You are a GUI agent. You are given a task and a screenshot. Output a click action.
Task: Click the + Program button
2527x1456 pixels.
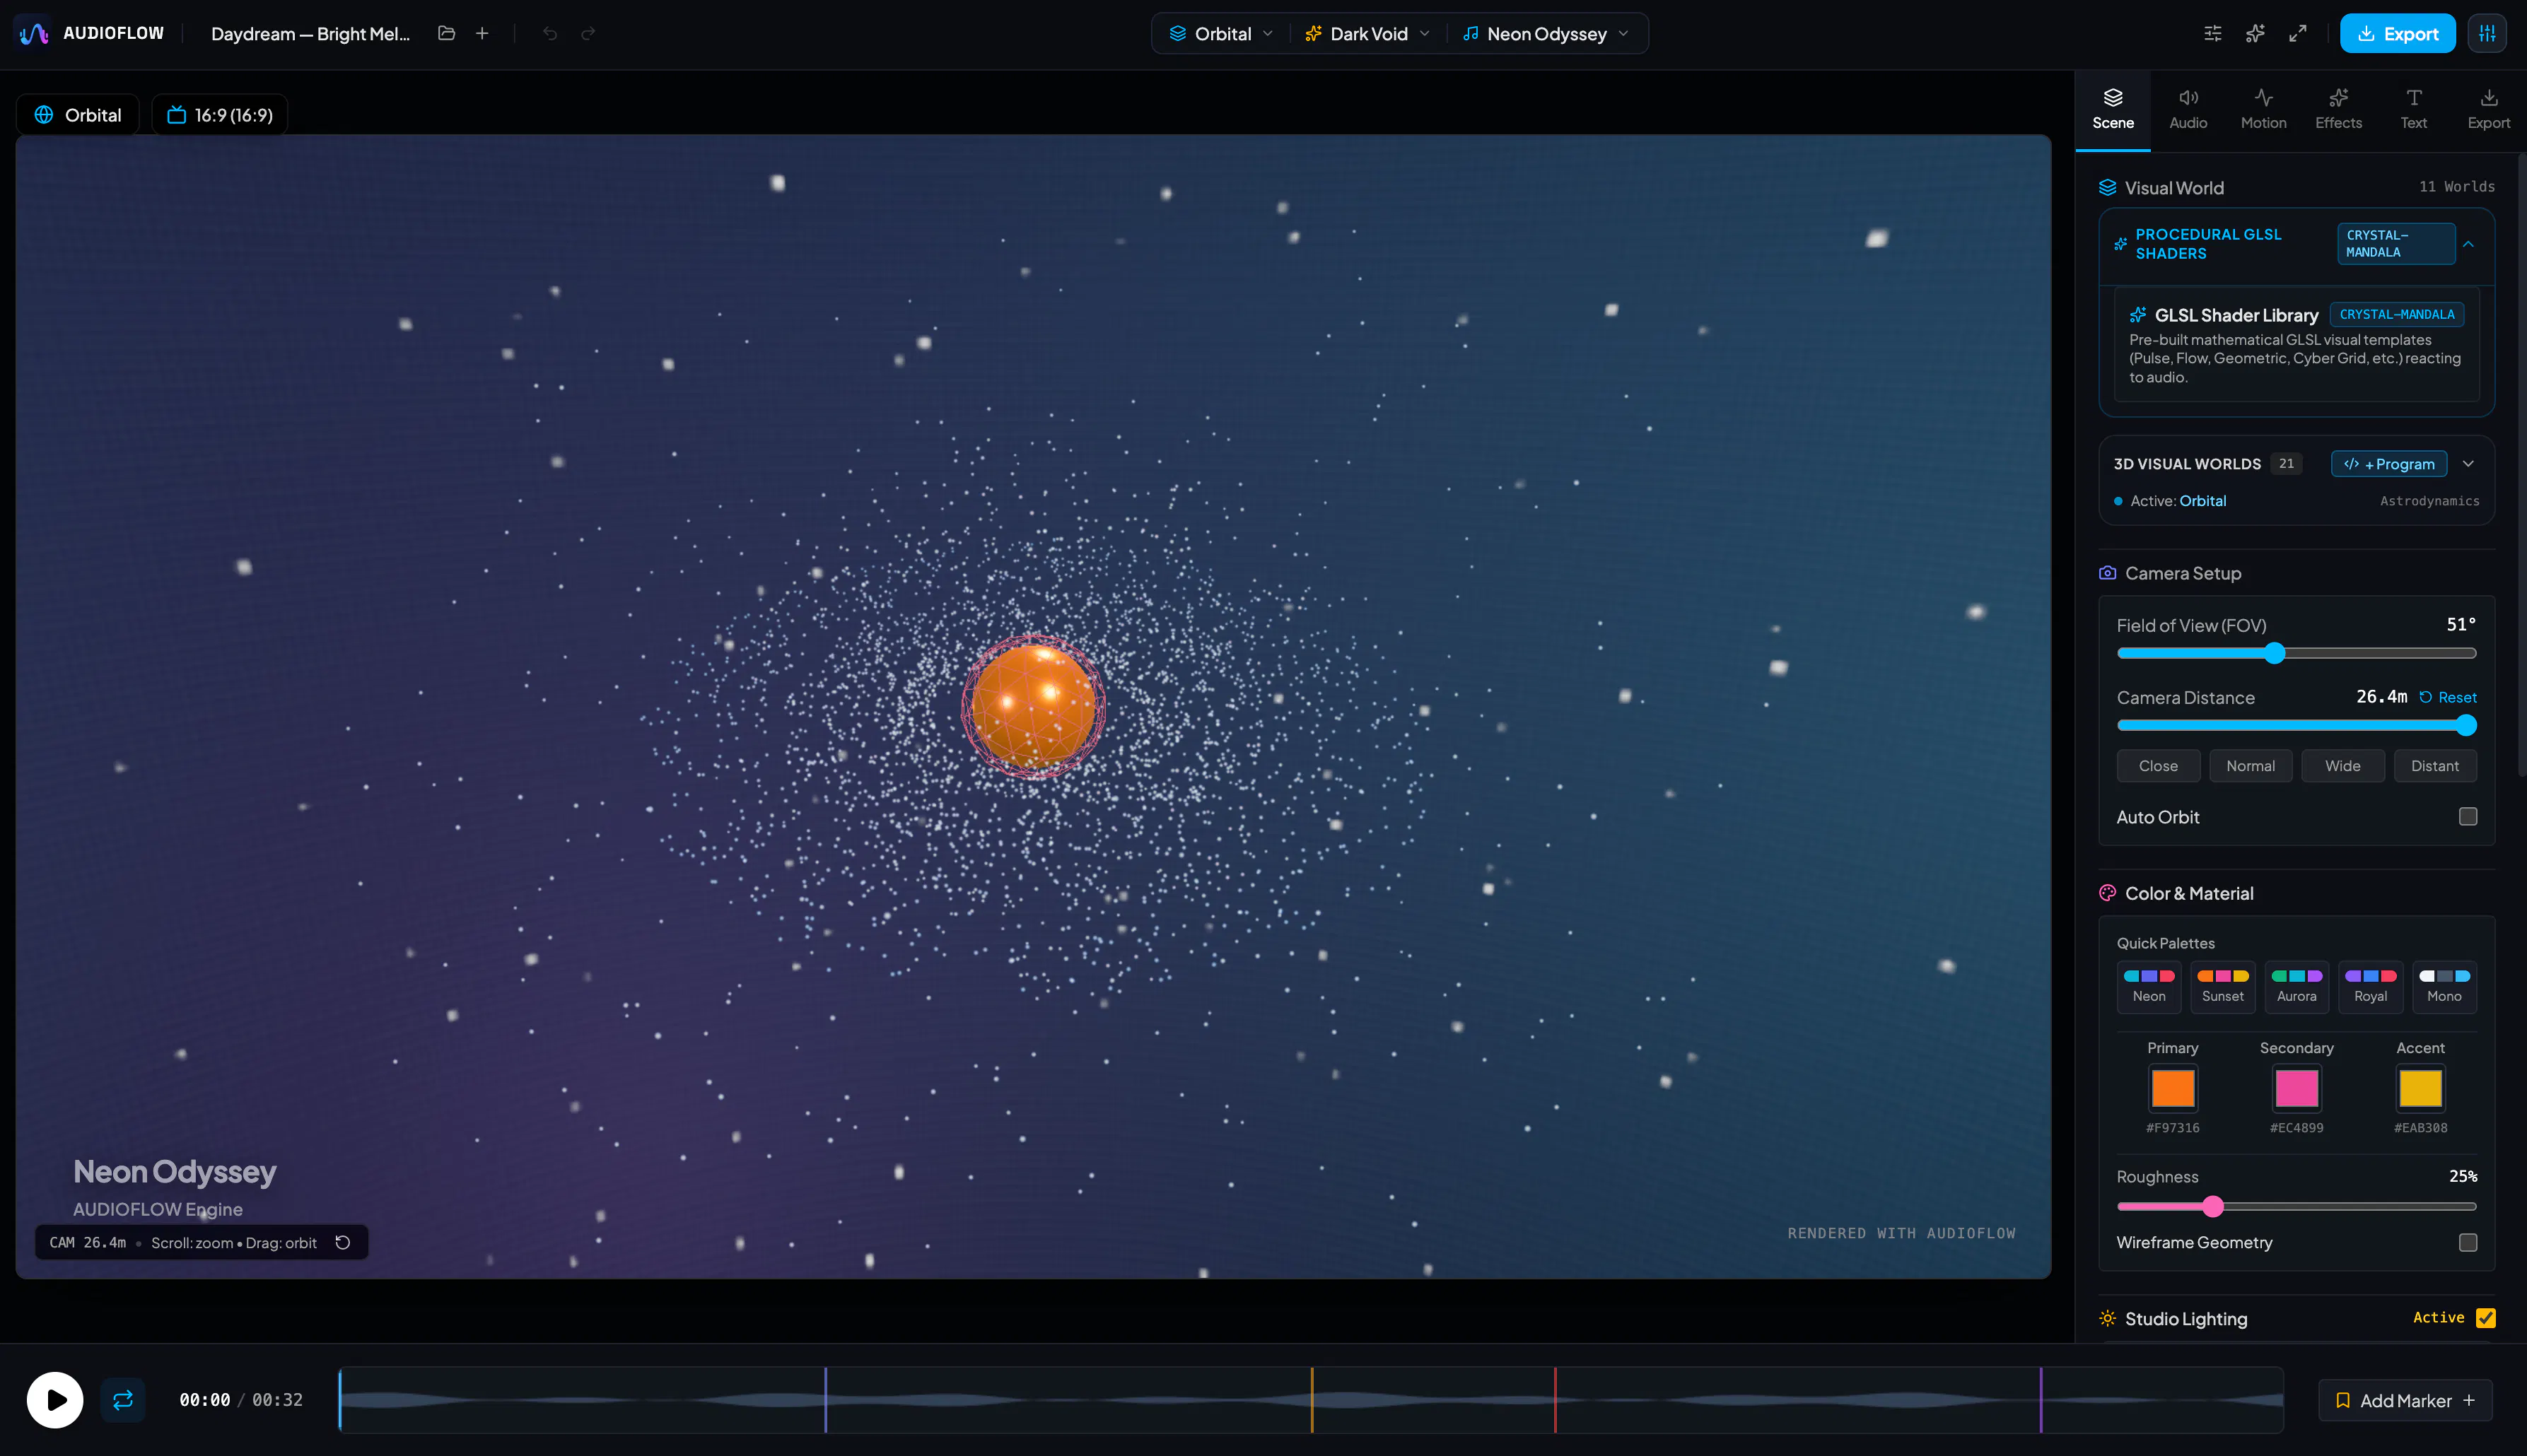coord(2389,464)
